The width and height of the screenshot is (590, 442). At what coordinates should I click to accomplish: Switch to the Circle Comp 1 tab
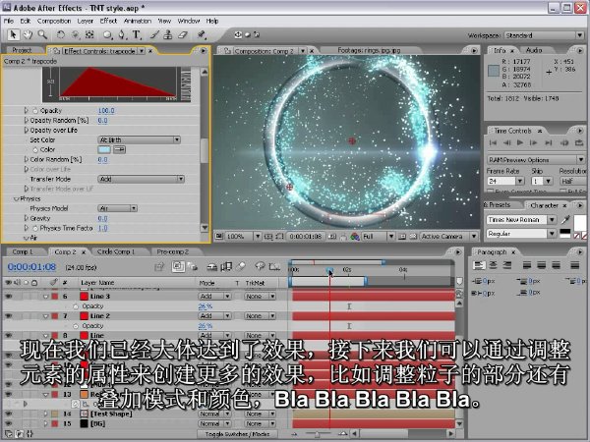tap(116, 251)
